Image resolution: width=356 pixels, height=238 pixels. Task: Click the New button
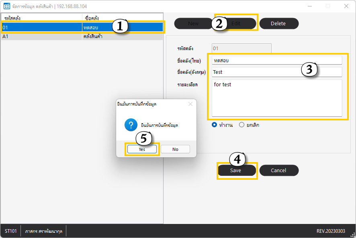pos(193,24)
